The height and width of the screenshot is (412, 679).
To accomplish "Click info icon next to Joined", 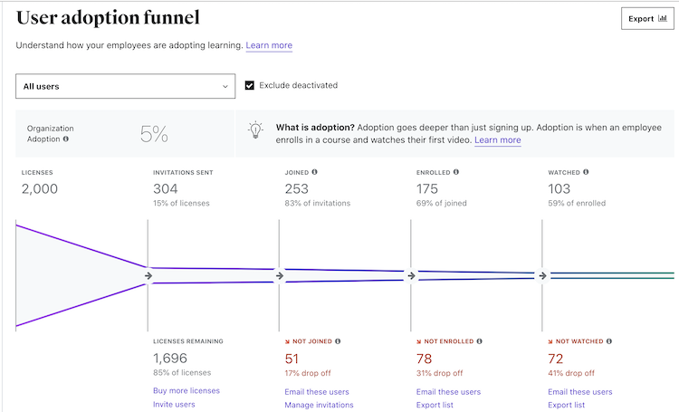I will pos(314,172).
